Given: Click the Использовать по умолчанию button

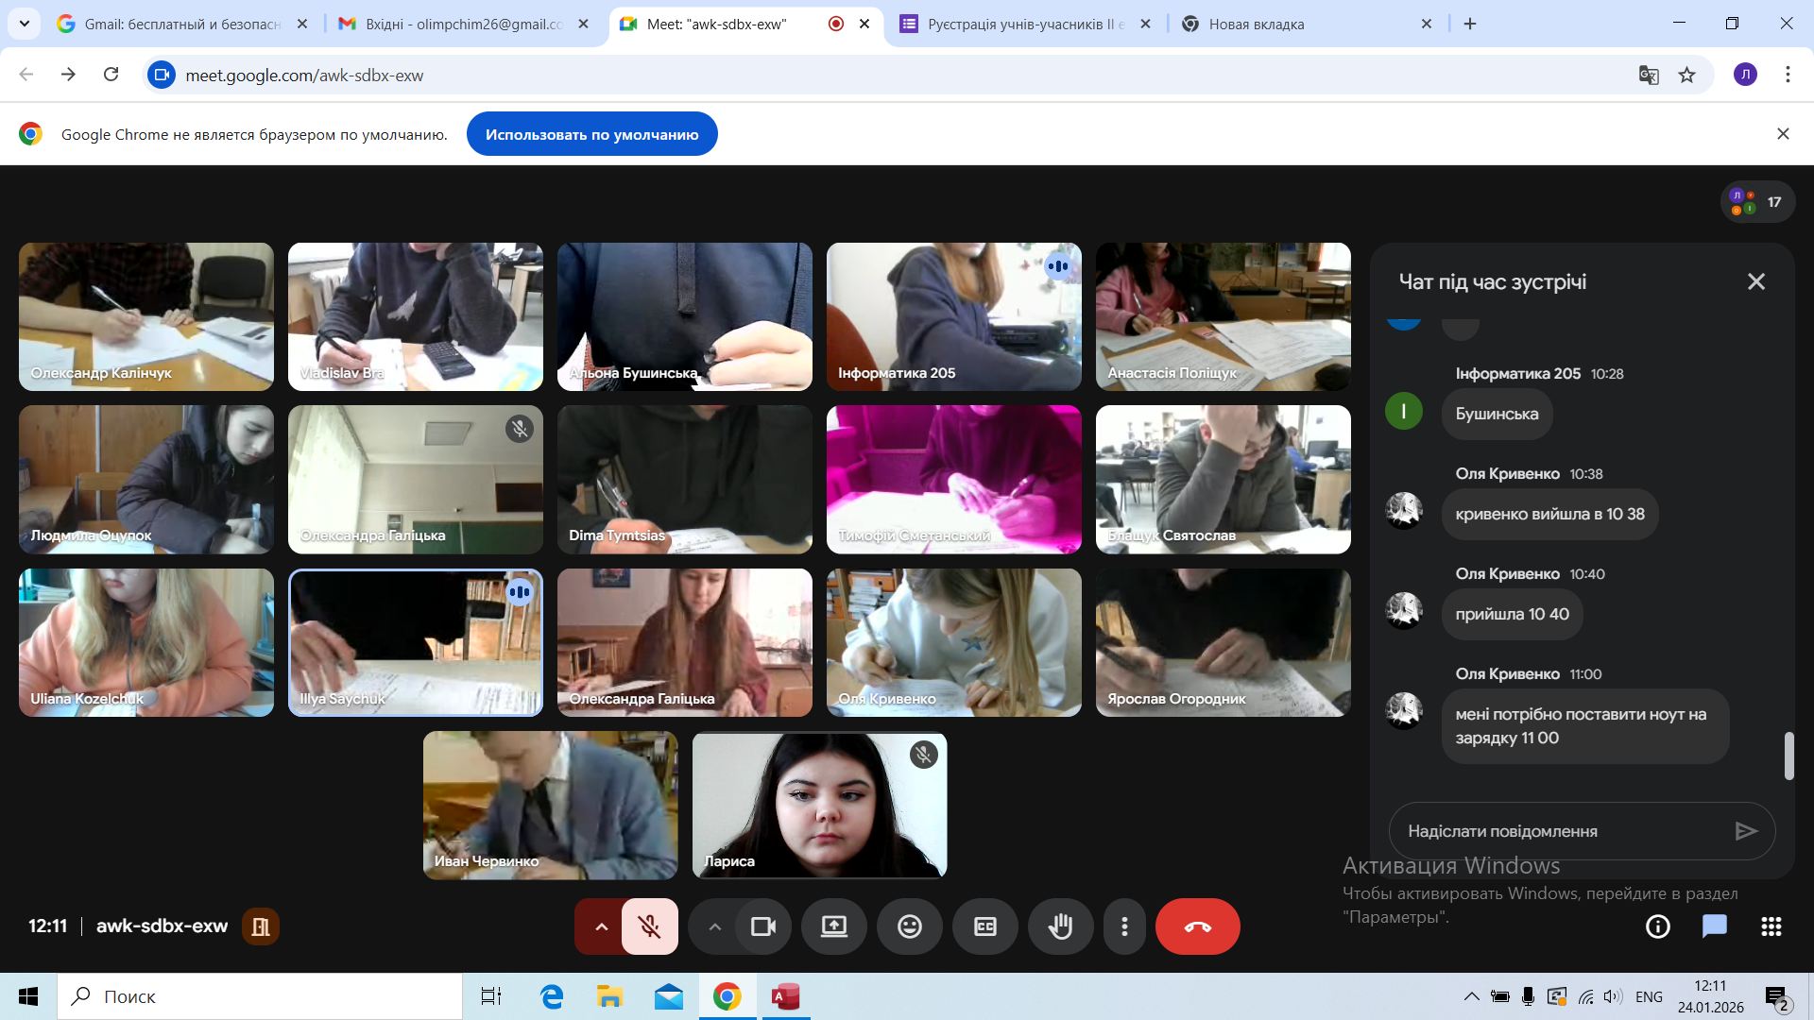Looking at the screenshot, I should 591,134.
